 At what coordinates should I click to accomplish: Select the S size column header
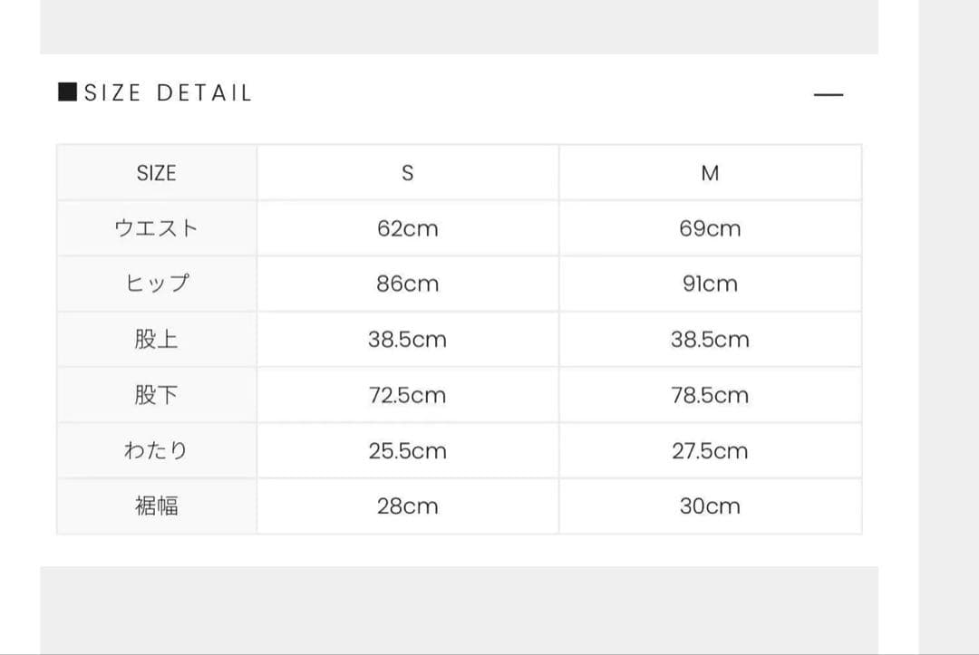(x=407, y=173)
